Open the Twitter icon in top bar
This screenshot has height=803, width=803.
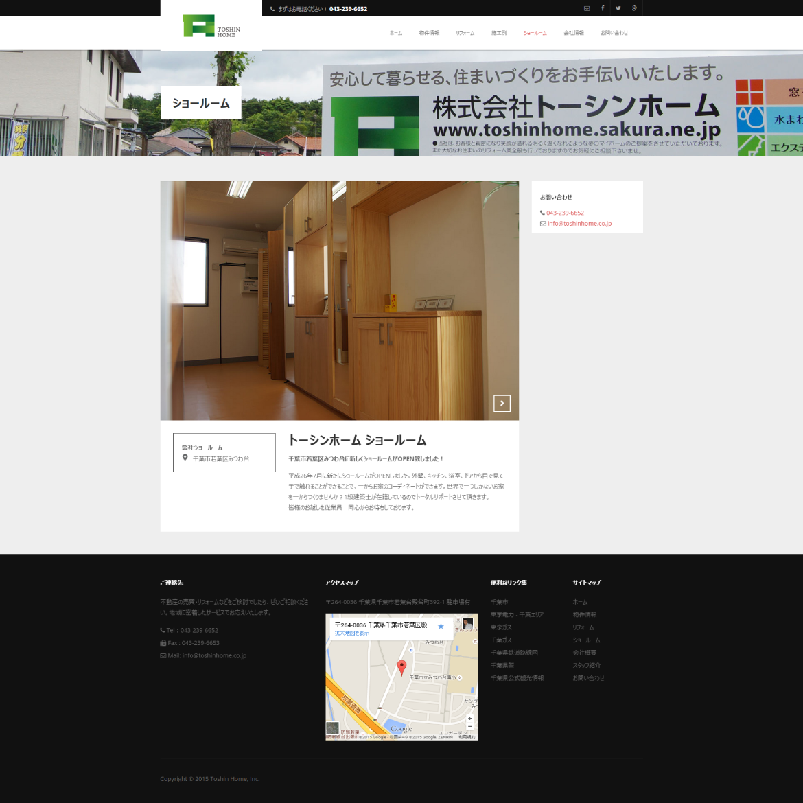click(618, 8)
